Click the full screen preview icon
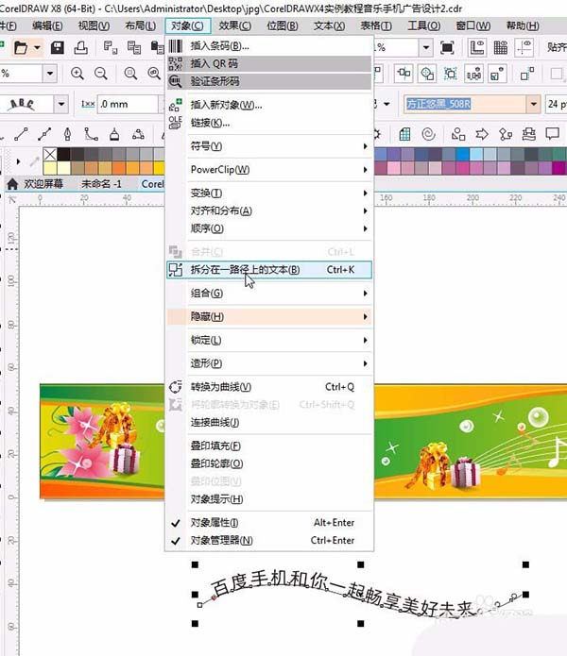This screenshot has height=656, width=567. [447, 48]
